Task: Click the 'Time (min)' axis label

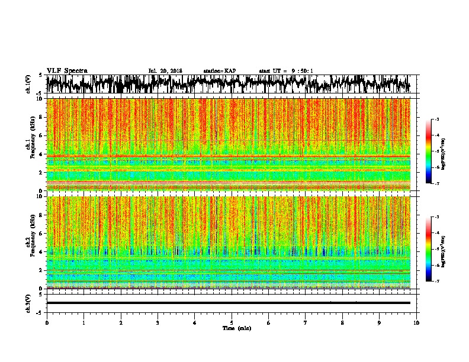Action: tap(237, 328)
